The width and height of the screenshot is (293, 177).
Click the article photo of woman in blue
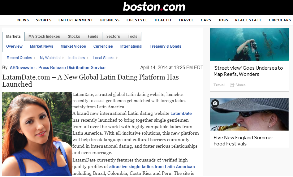tap(37, 134)
